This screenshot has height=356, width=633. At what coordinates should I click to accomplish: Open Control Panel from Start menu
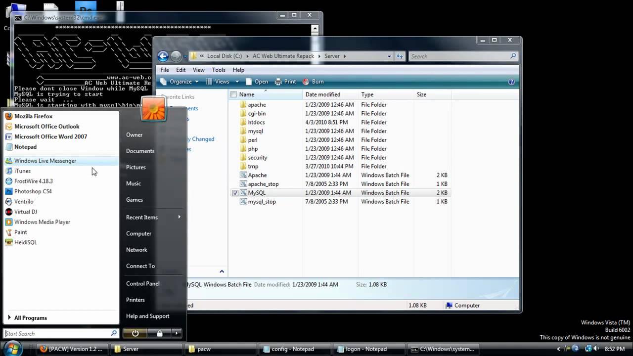pyautogui.click(x=143, y=283)
